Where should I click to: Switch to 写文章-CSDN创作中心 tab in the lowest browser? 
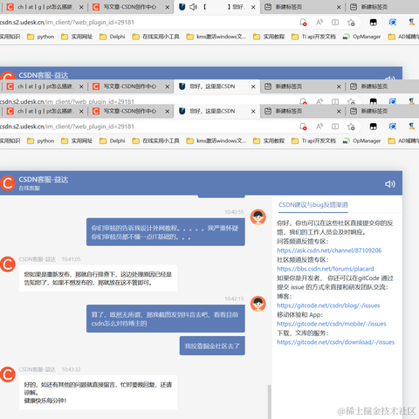click(130, 111)
